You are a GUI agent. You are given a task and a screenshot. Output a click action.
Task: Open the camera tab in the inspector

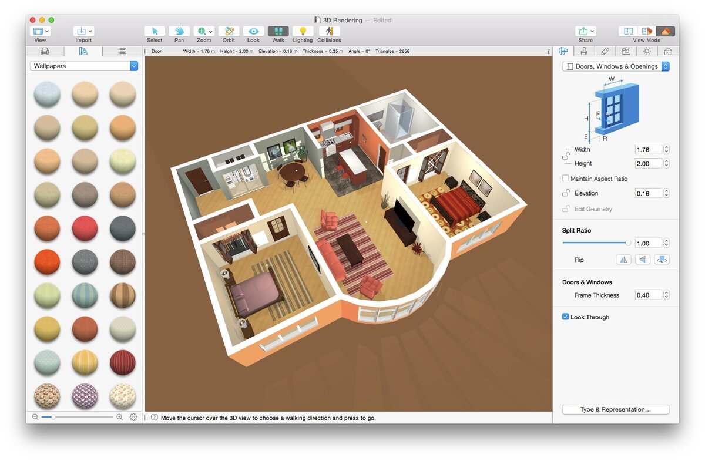pyautogui.click(x=626, y=51)
